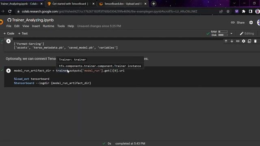Open the Help menu

(x=71, y=26)
